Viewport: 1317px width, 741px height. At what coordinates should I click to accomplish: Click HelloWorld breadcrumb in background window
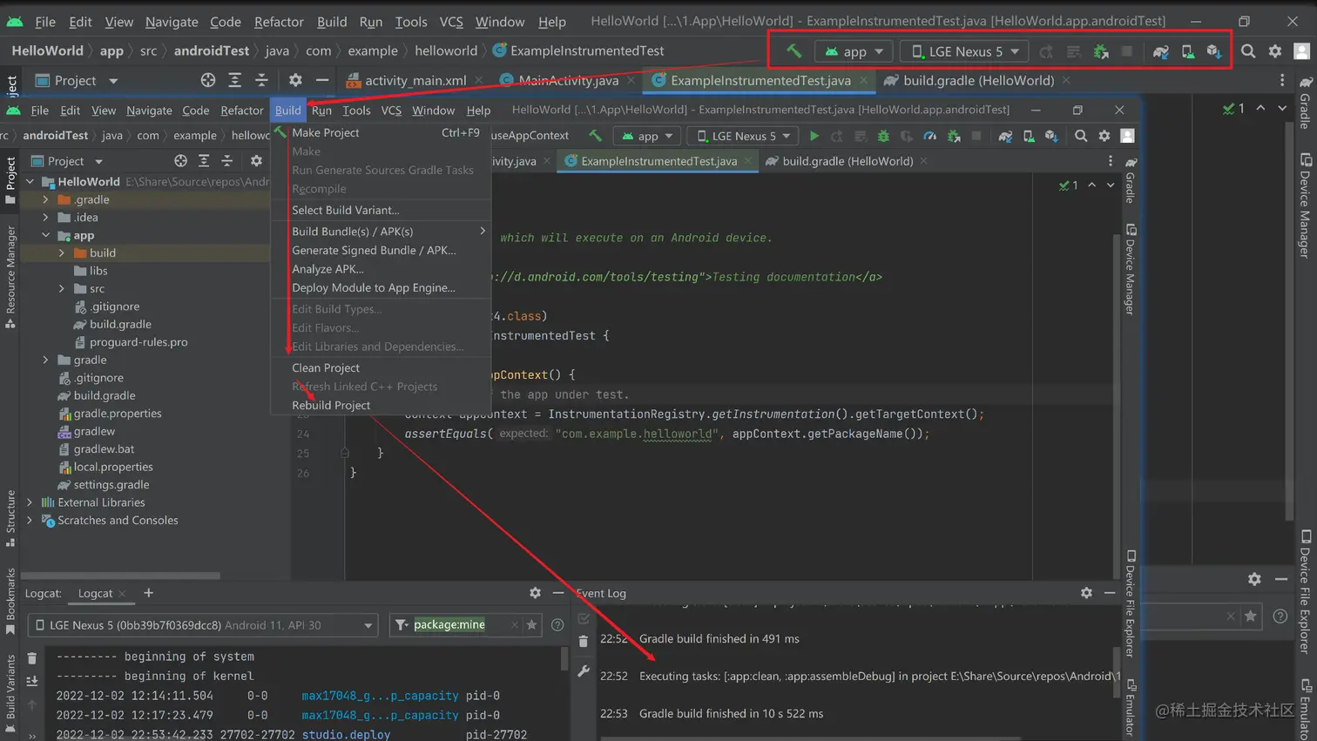[48, 51]
